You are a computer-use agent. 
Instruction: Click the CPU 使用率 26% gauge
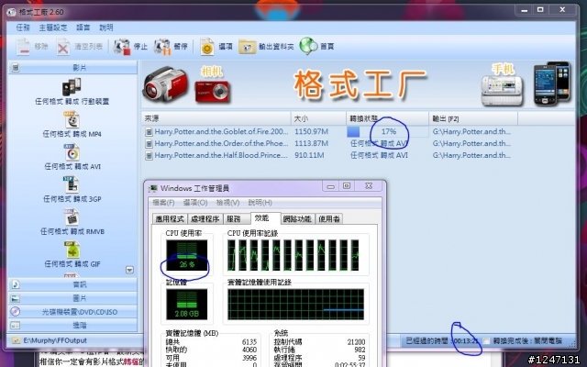tap(186, 255)
